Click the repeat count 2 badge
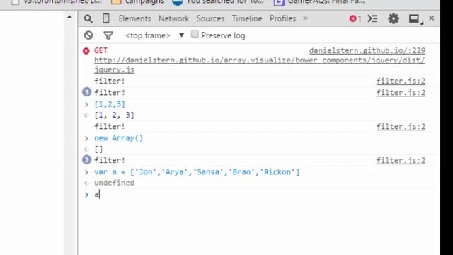This screenshot has height=255, width=453. (x=86, y=160)
